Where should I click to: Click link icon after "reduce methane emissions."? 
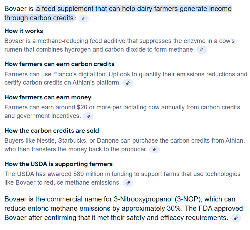pos(128,183)
